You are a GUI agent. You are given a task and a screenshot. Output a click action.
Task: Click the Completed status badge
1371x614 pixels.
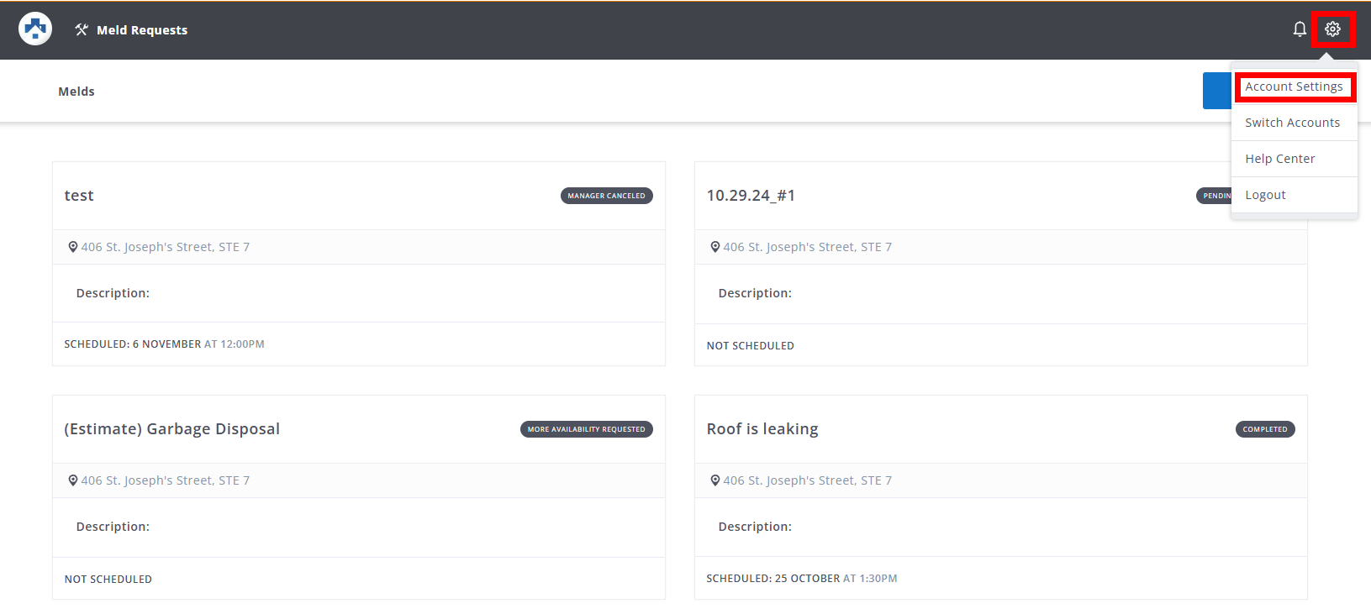1264,429
